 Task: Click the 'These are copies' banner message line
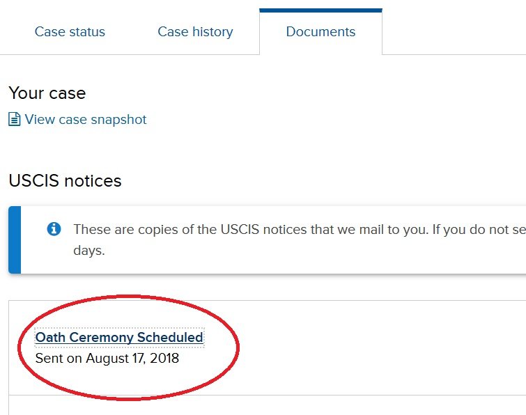click(300, 230)
